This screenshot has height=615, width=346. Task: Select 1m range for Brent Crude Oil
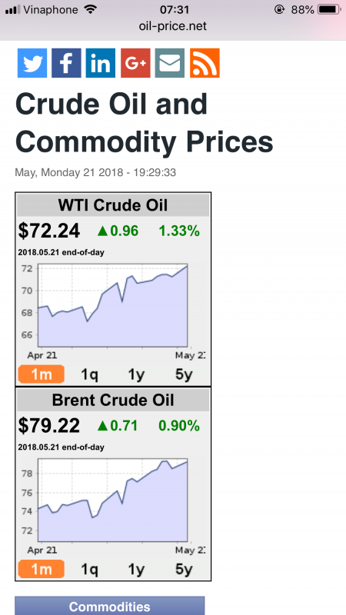tap(41, 569)
